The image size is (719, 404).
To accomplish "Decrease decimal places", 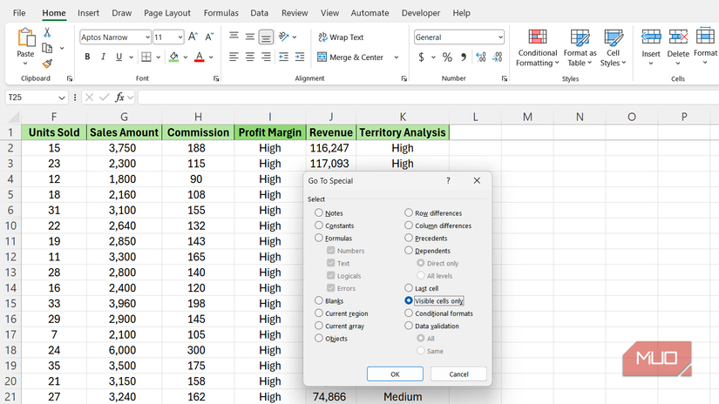I will (497, 57).
